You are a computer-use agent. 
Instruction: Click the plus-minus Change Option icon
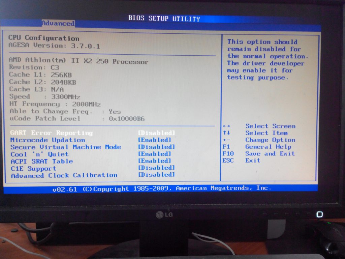click(226, 140)
